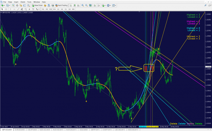Switch timeframe to H4

tap(62, 9)
